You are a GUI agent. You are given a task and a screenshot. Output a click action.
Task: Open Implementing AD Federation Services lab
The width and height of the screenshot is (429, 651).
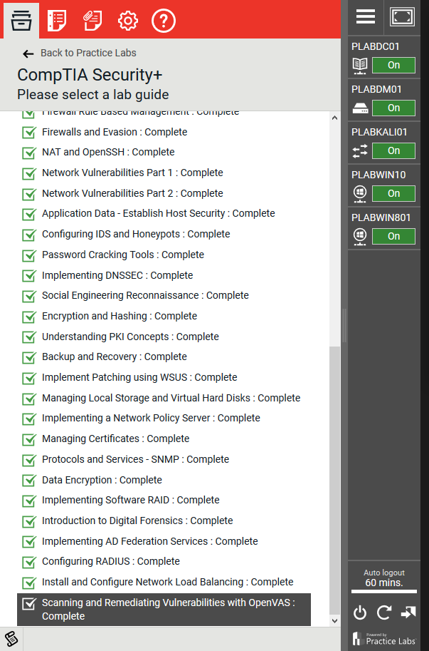point(150,541)
